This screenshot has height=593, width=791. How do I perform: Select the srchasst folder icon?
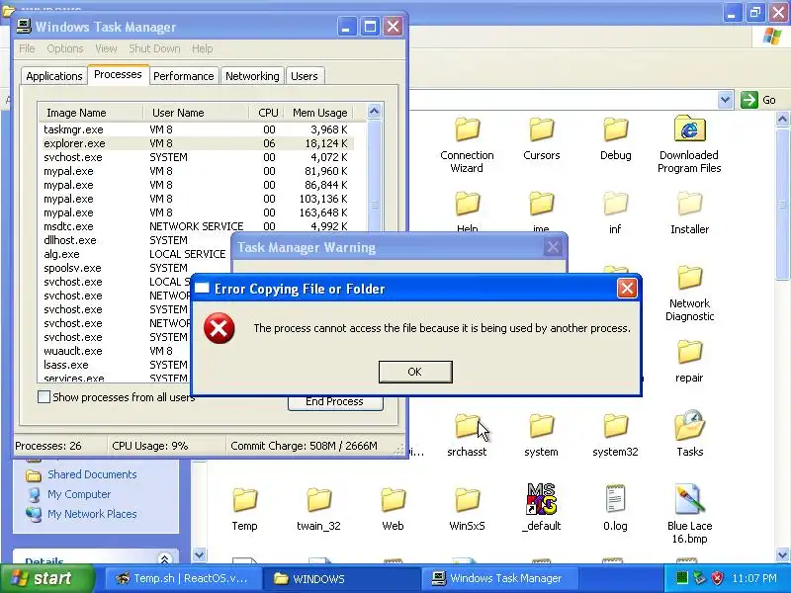coord(467,426)
